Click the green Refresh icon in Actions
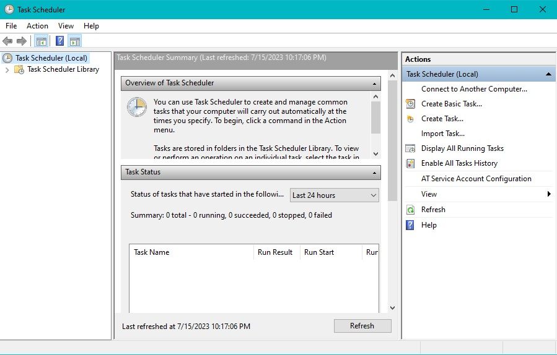This screenshot has height=355, width=557. click(410, 210)
